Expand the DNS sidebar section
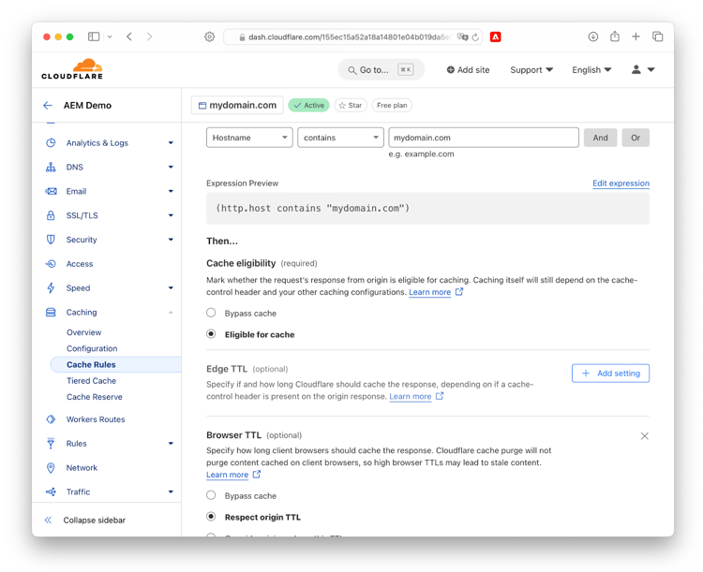 171,167
